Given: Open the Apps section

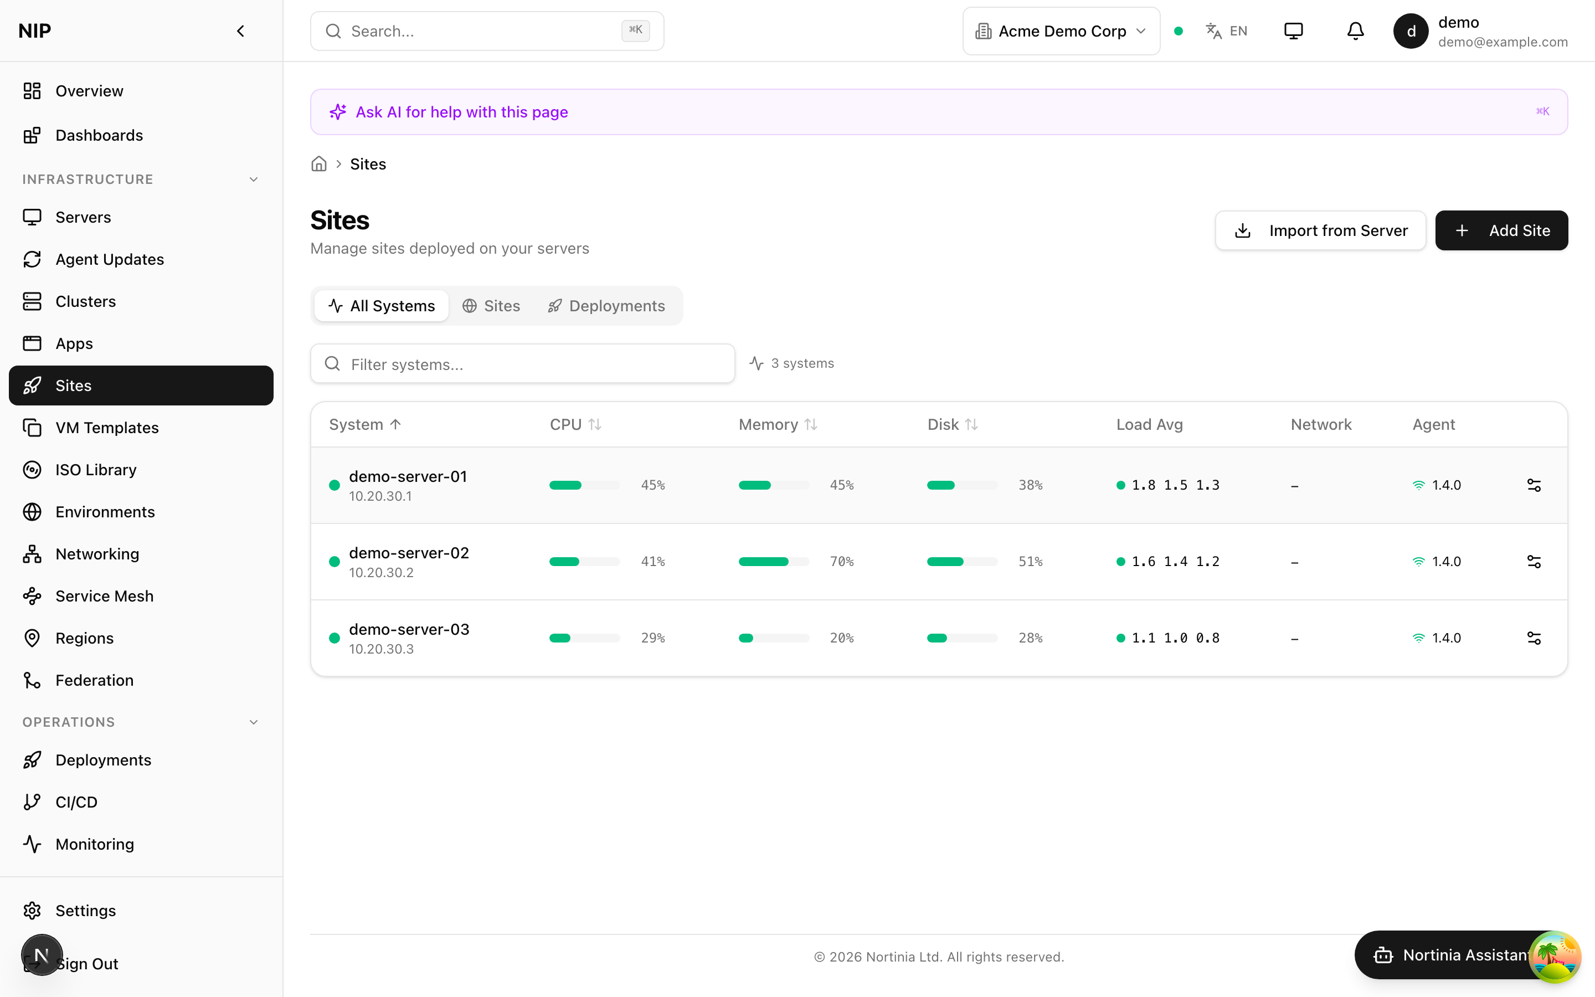Looking at the screenshot, I should pyautogui.click(x=141, y=343).
